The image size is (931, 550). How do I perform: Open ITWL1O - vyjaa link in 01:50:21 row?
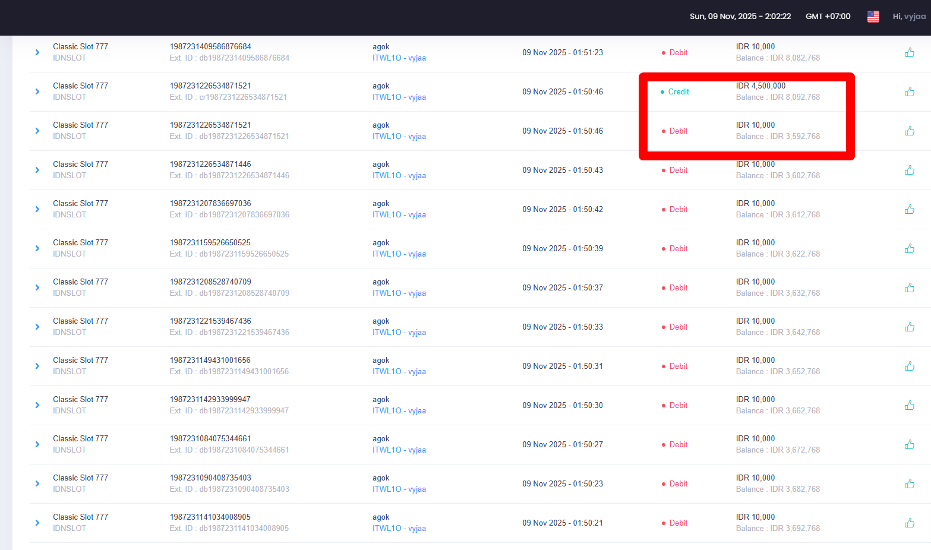click(399, 529)
